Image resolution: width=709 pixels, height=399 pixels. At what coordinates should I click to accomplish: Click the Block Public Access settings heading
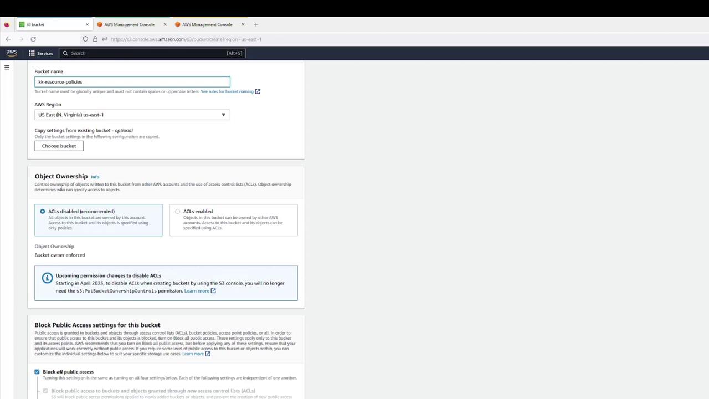pos(97,325)
